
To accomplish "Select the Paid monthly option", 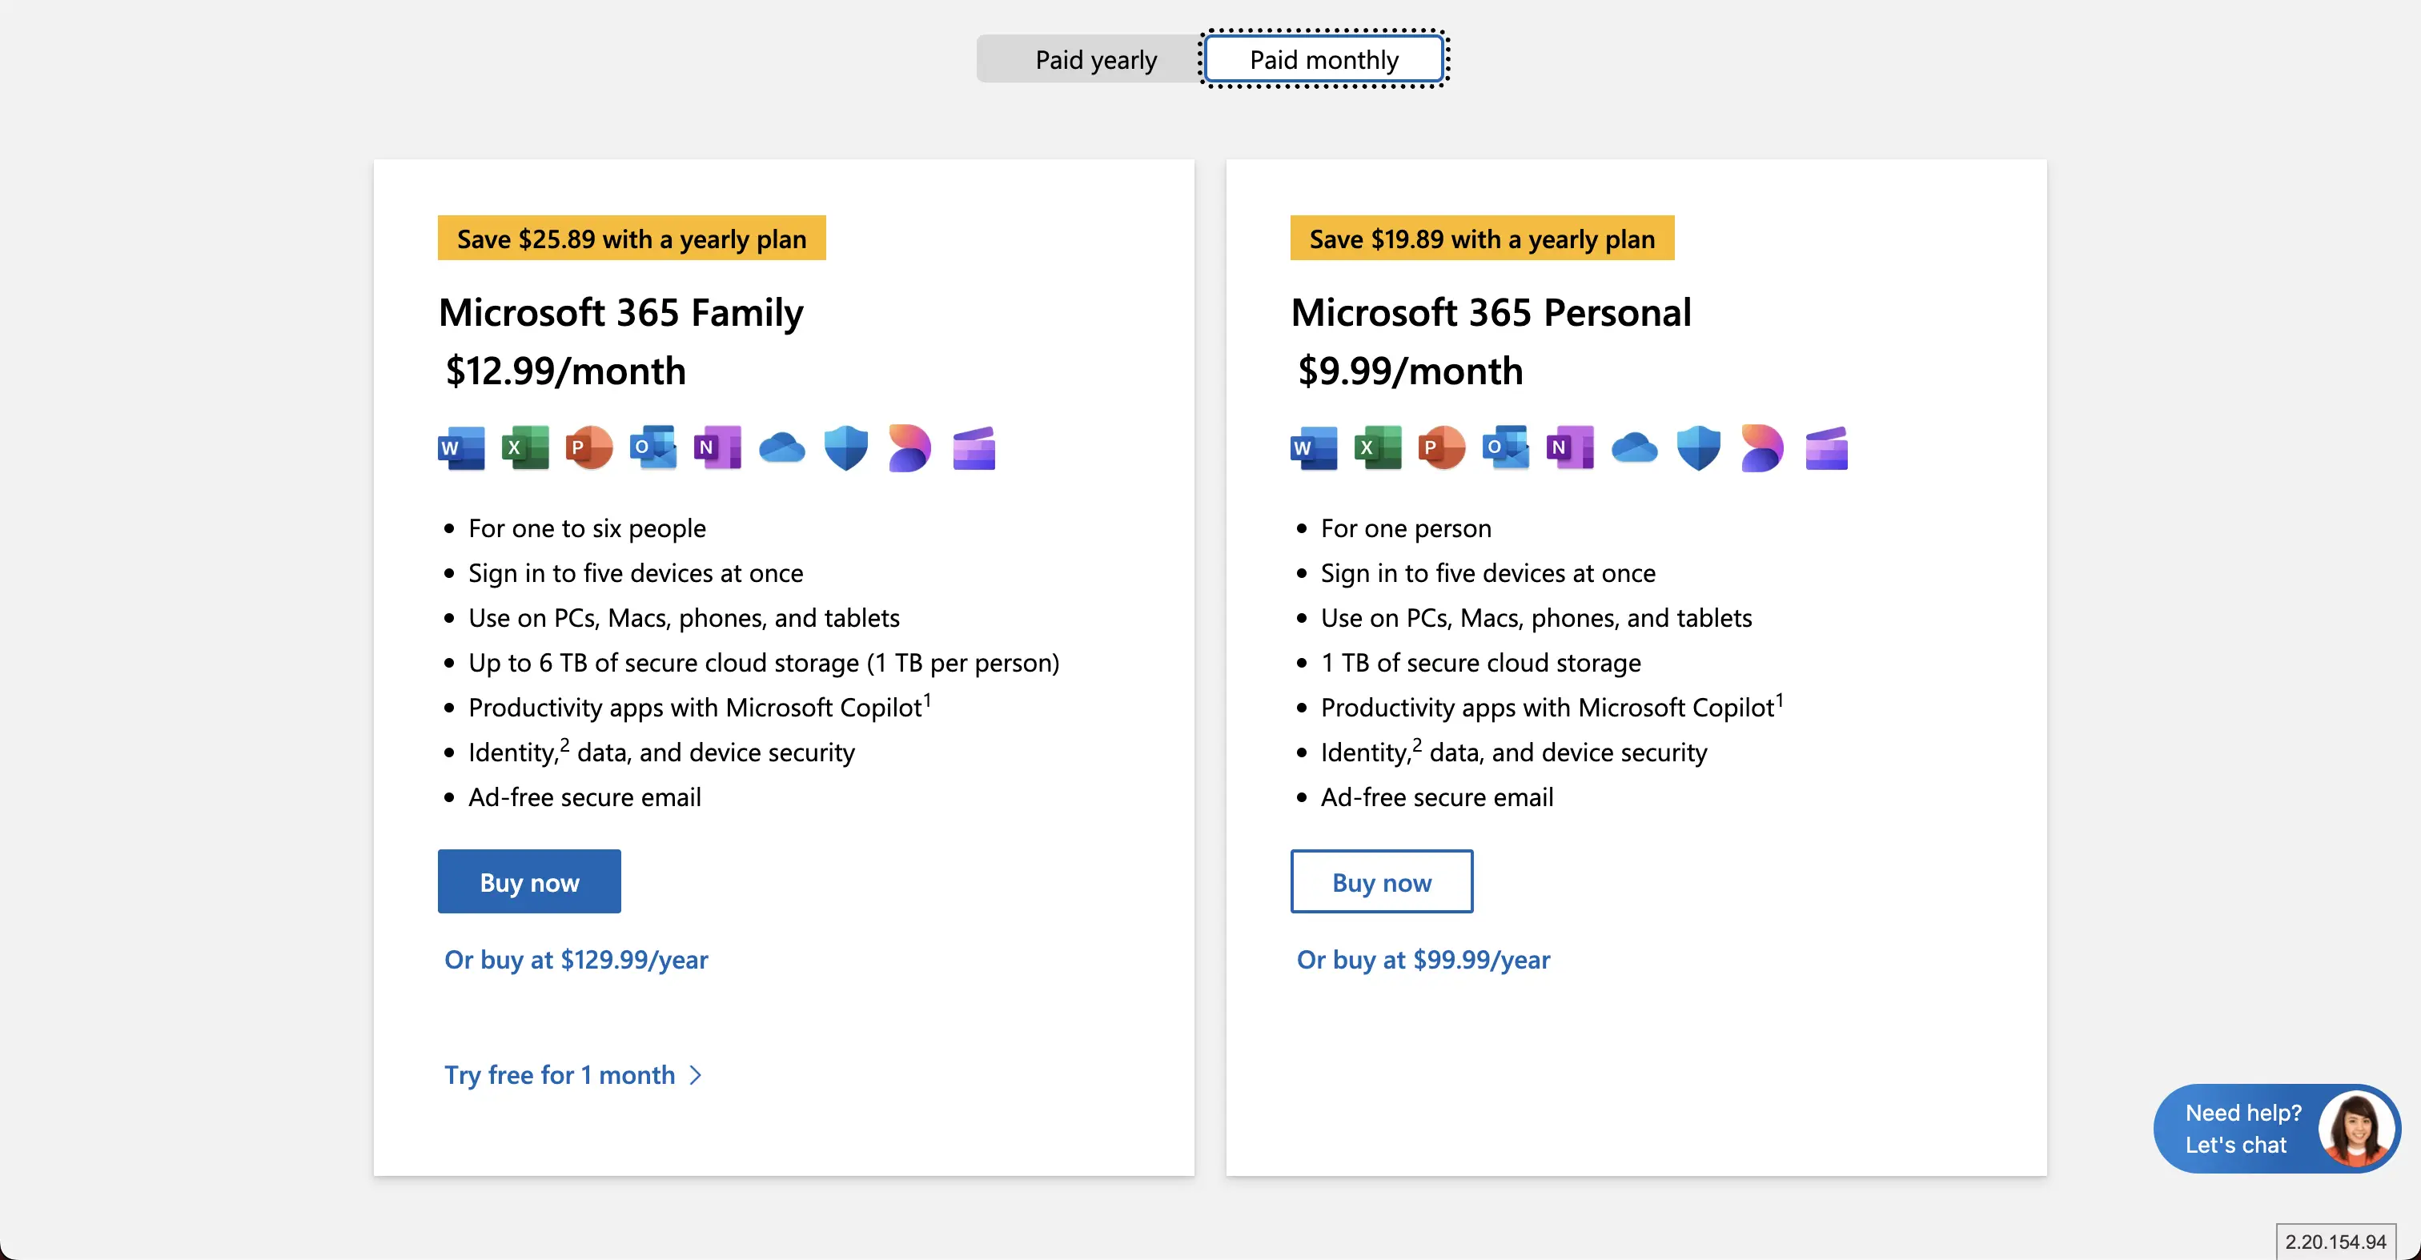I will click(x=1323, y=60).
